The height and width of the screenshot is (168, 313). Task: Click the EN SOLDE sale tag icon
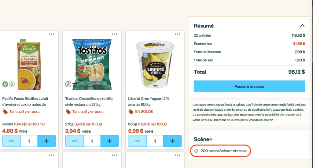pos(131,112)
